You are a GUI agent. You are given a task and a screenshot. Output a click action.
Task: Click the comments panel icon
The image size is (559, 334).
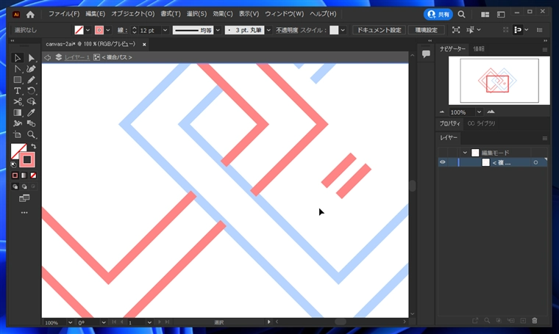coord(426,54)
